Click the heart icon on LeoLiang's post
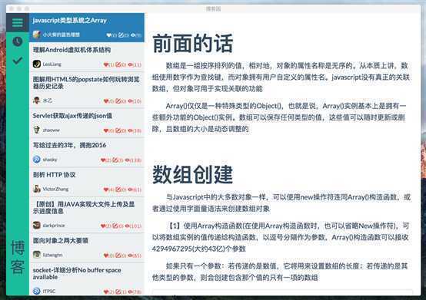Viewport: 426px width, 300px height. pos(106,64)
